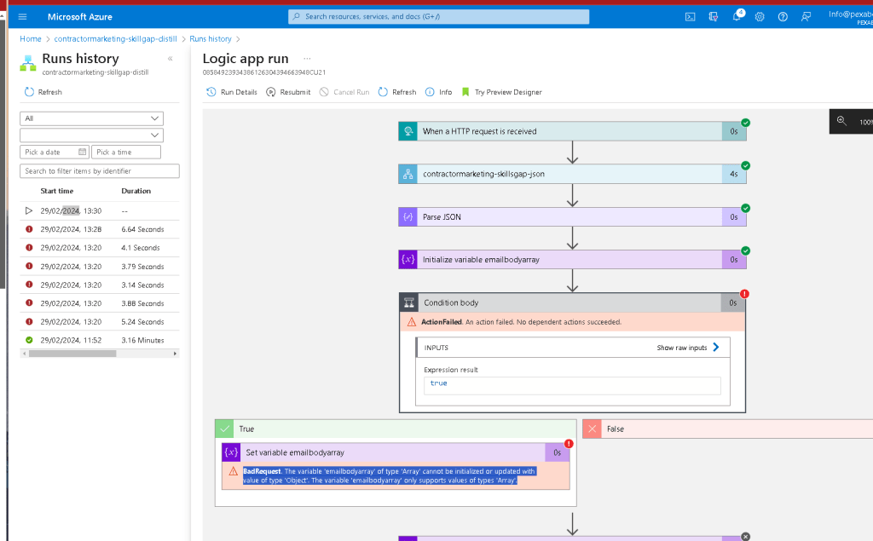Open Run Details
Image resolution: width=873 pixels, height=541 pixels.
(x=232, y=92)
